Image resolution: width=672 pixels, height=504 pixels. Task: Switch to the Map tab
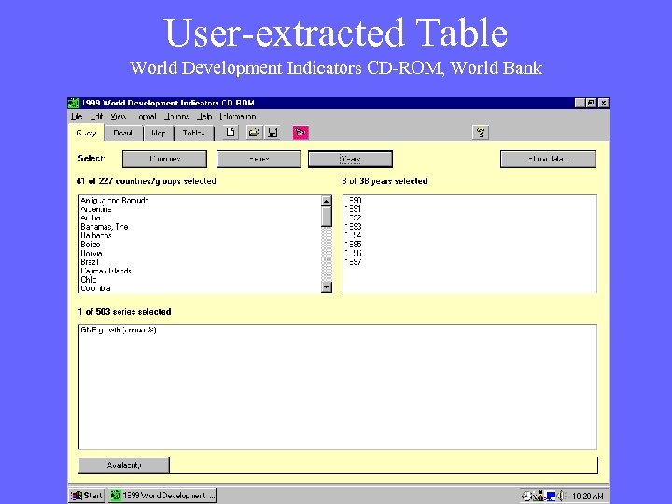point(158,133)
